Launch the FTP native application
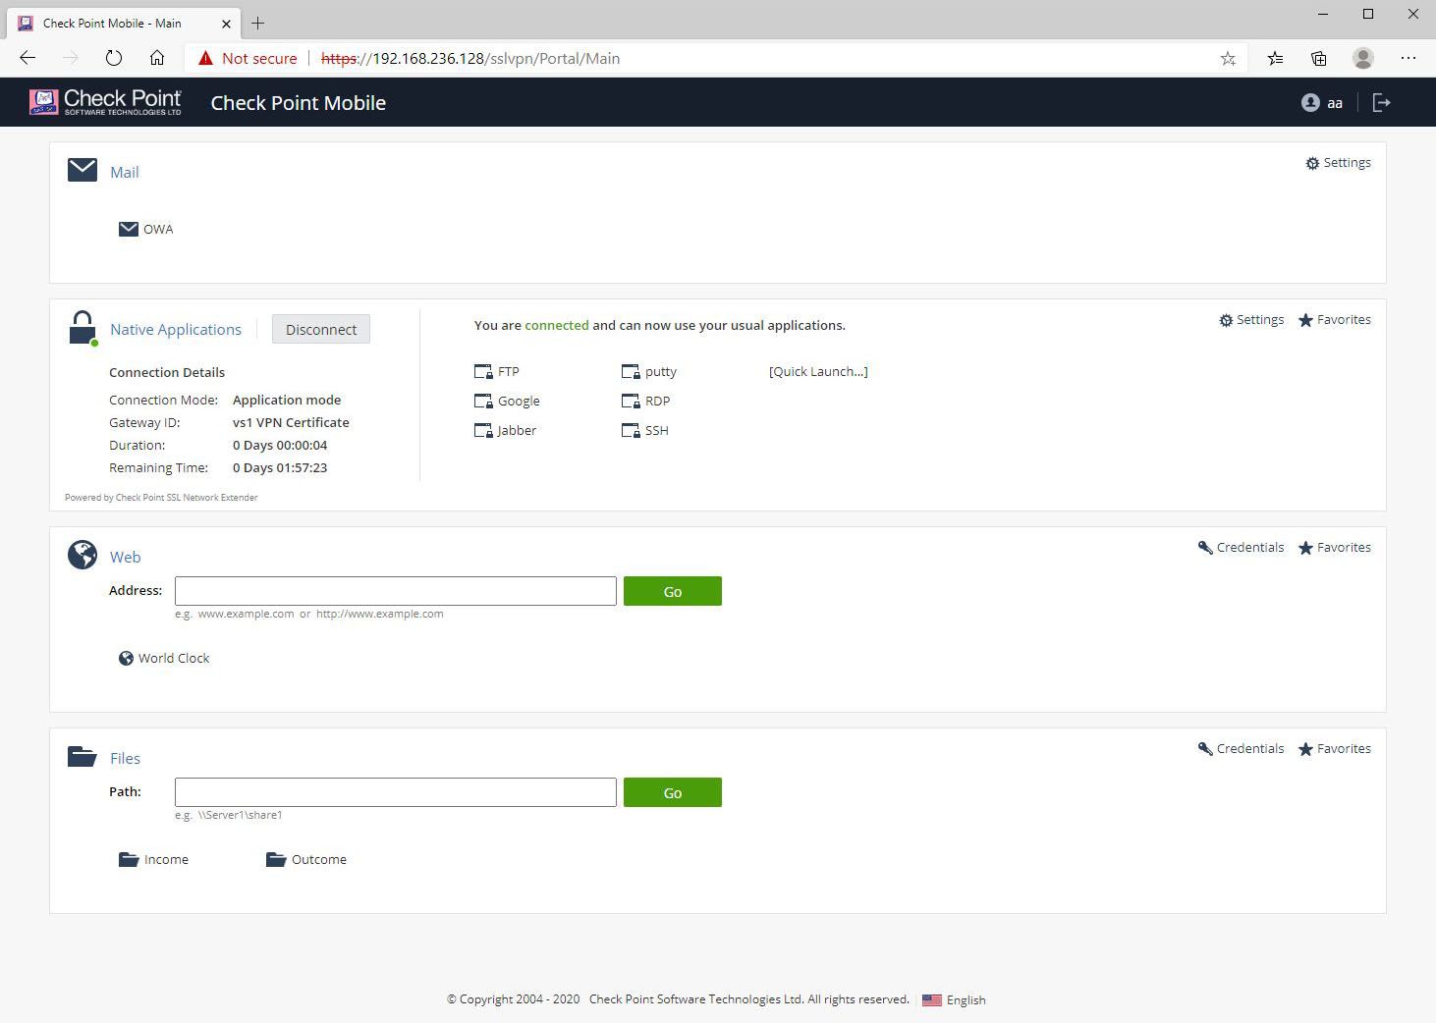 pos(509,371)
